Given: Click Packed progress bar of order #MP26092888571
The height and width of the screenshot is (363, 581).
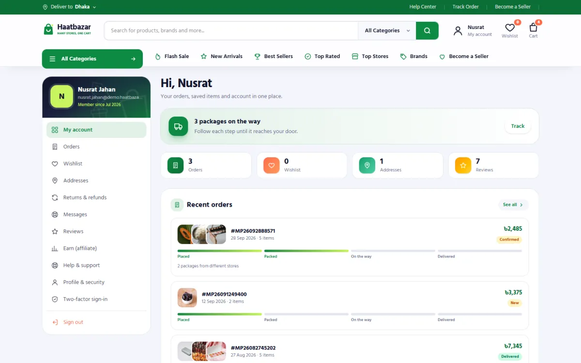Looking at the screenshot, I should click(306, 251).
